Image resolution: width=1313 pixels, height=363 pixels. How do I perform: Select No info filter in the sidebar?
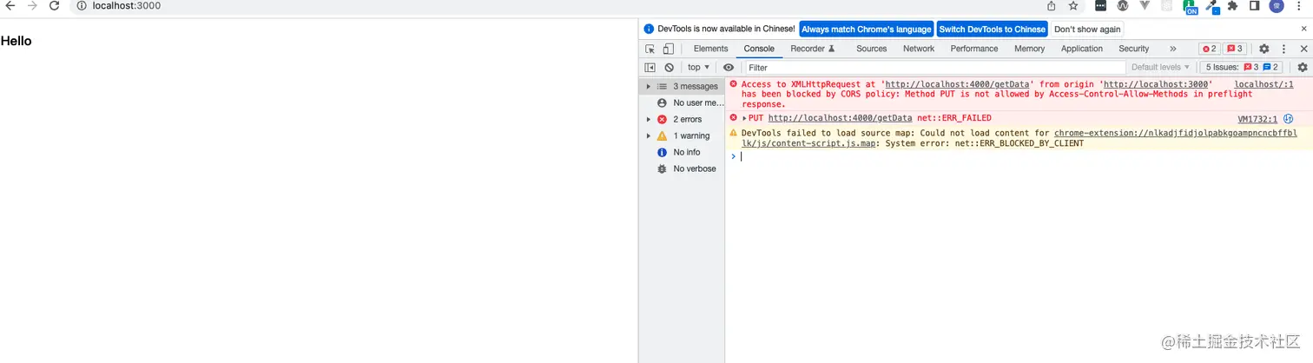click(x=682, y=152)
